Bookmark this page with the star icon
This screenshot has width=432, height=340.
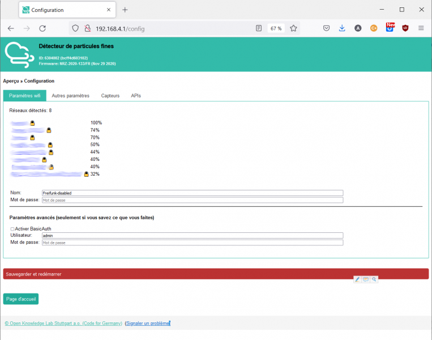click(x=293, y=28)
